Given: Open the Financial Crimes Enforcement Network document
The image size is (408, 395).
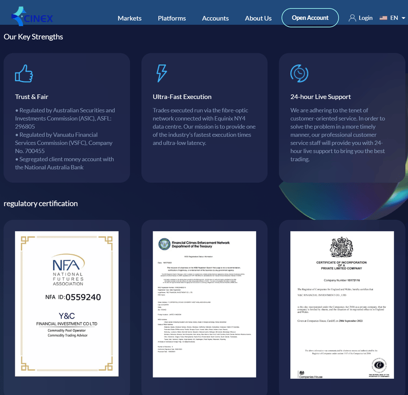Looking at the screenshot, I should [x=205, y=304].
